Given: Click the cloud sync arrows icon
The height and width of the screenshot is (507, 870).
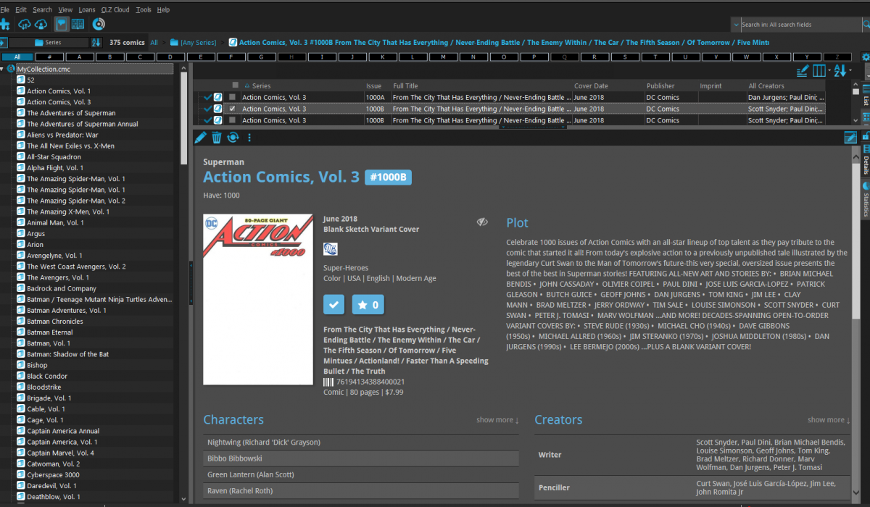Looking at the screenshot, I should [x=24, y=24].
